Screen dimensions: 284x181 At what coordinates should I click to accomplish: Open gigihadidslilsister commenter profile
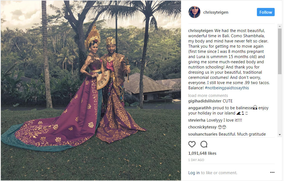[x=205, y=101]
